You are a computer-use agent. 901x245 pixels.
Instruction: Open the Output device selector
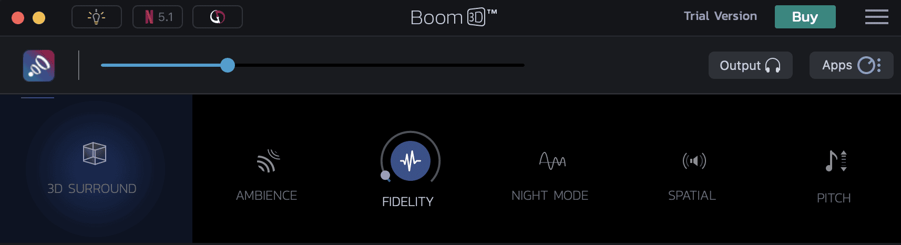coord(750,66)
